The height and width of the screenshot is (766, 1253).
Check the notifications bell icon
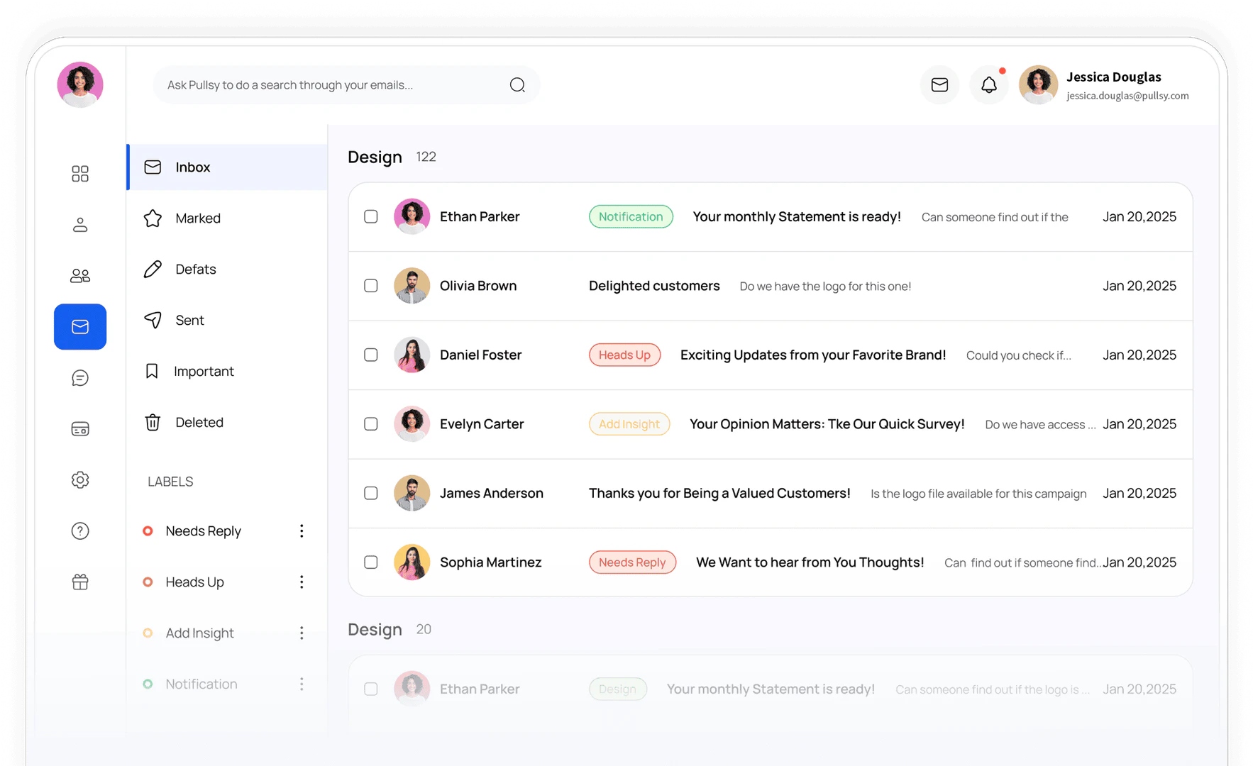click(x=989, y=84)
